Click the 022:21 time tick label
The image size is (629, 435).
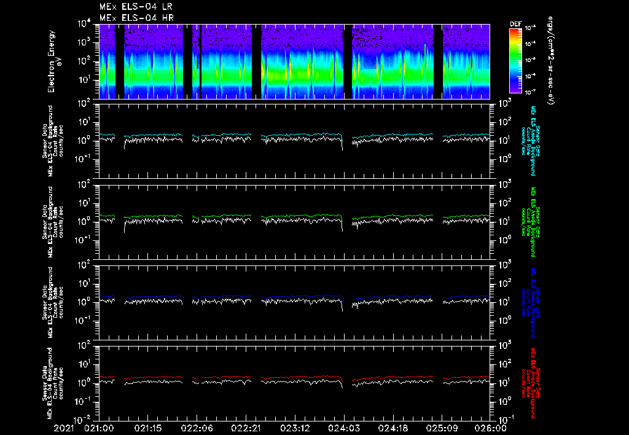[246, 429]
